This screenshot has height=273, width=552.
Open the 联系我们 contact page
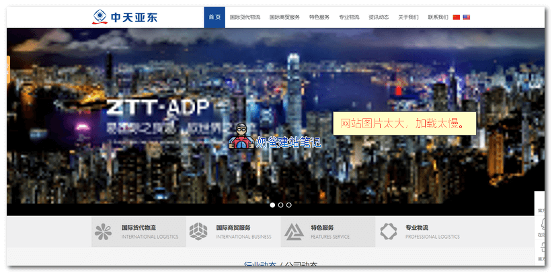[438, 17]
